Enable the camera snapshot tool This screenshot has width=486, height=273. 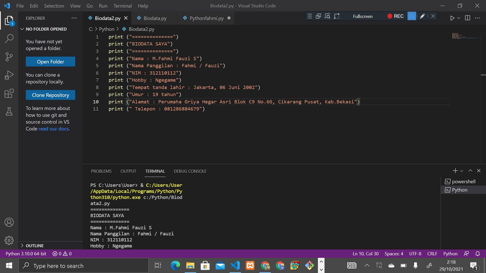412,16
